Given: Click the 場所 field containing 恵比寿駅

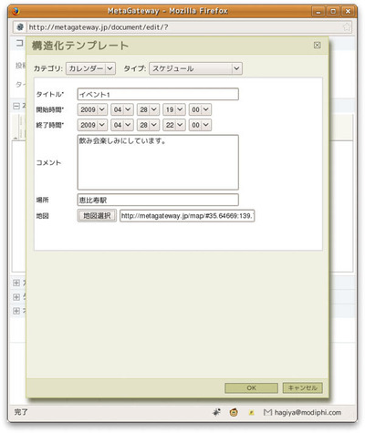Looking at the screenshot, I should pyautogui.click(x=158, y=200).
